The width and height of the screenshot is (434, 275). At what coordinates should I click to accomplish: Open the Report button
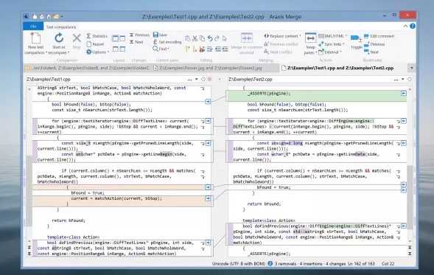coord(95,44)
